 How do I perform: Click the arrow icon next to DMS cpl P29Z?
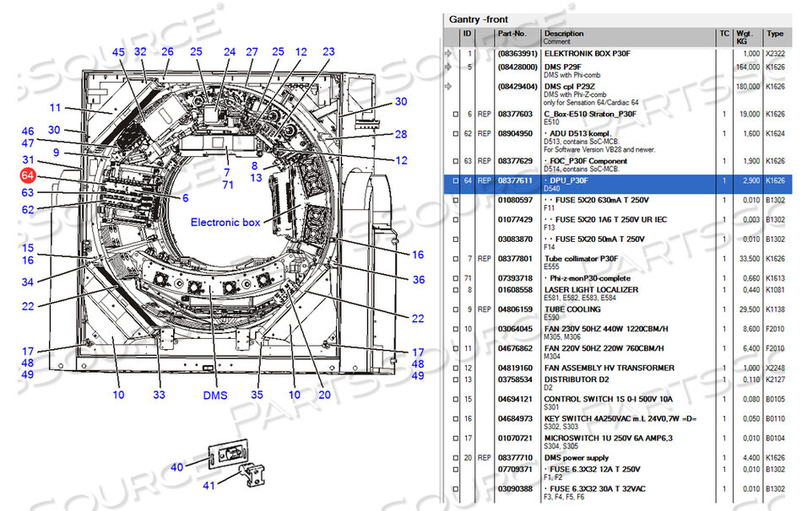pos(448,86)
